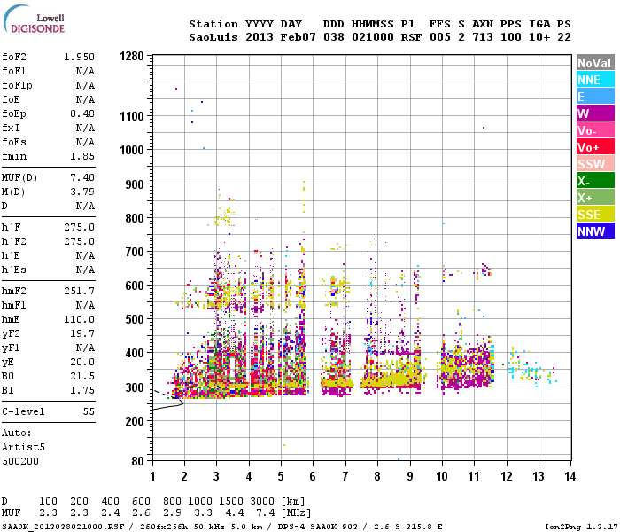
Task: Click the C-level value 55
Action: pos(89,411)
